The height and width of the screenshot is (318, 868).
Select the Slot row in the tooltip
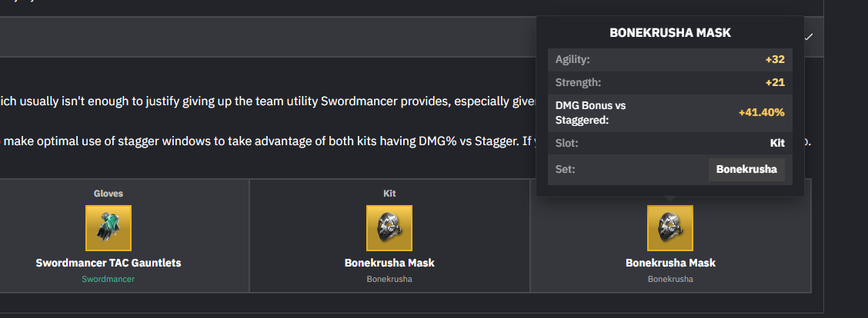click(669, 144)
